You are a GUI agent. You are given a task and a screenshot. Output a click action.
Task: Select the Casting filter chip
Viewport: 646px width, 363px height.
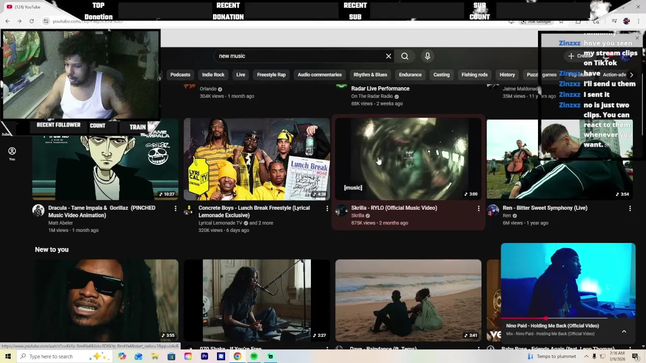coord(441,75)
